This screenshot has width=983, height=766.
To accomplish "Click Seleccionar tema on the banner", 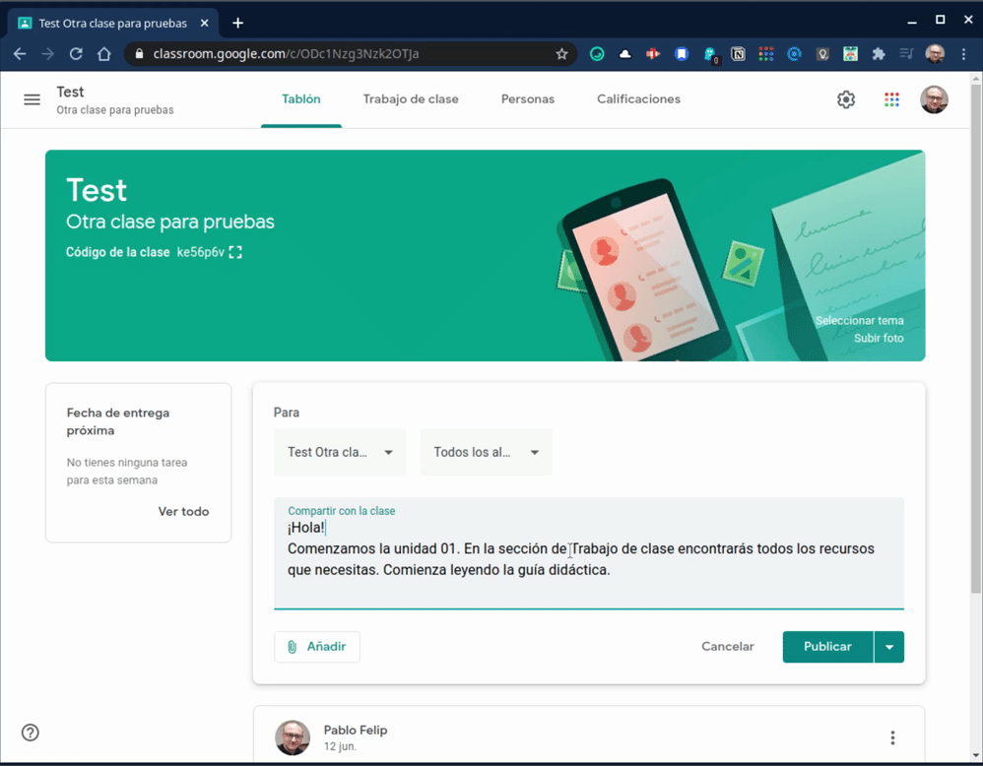I will (859, 320).
